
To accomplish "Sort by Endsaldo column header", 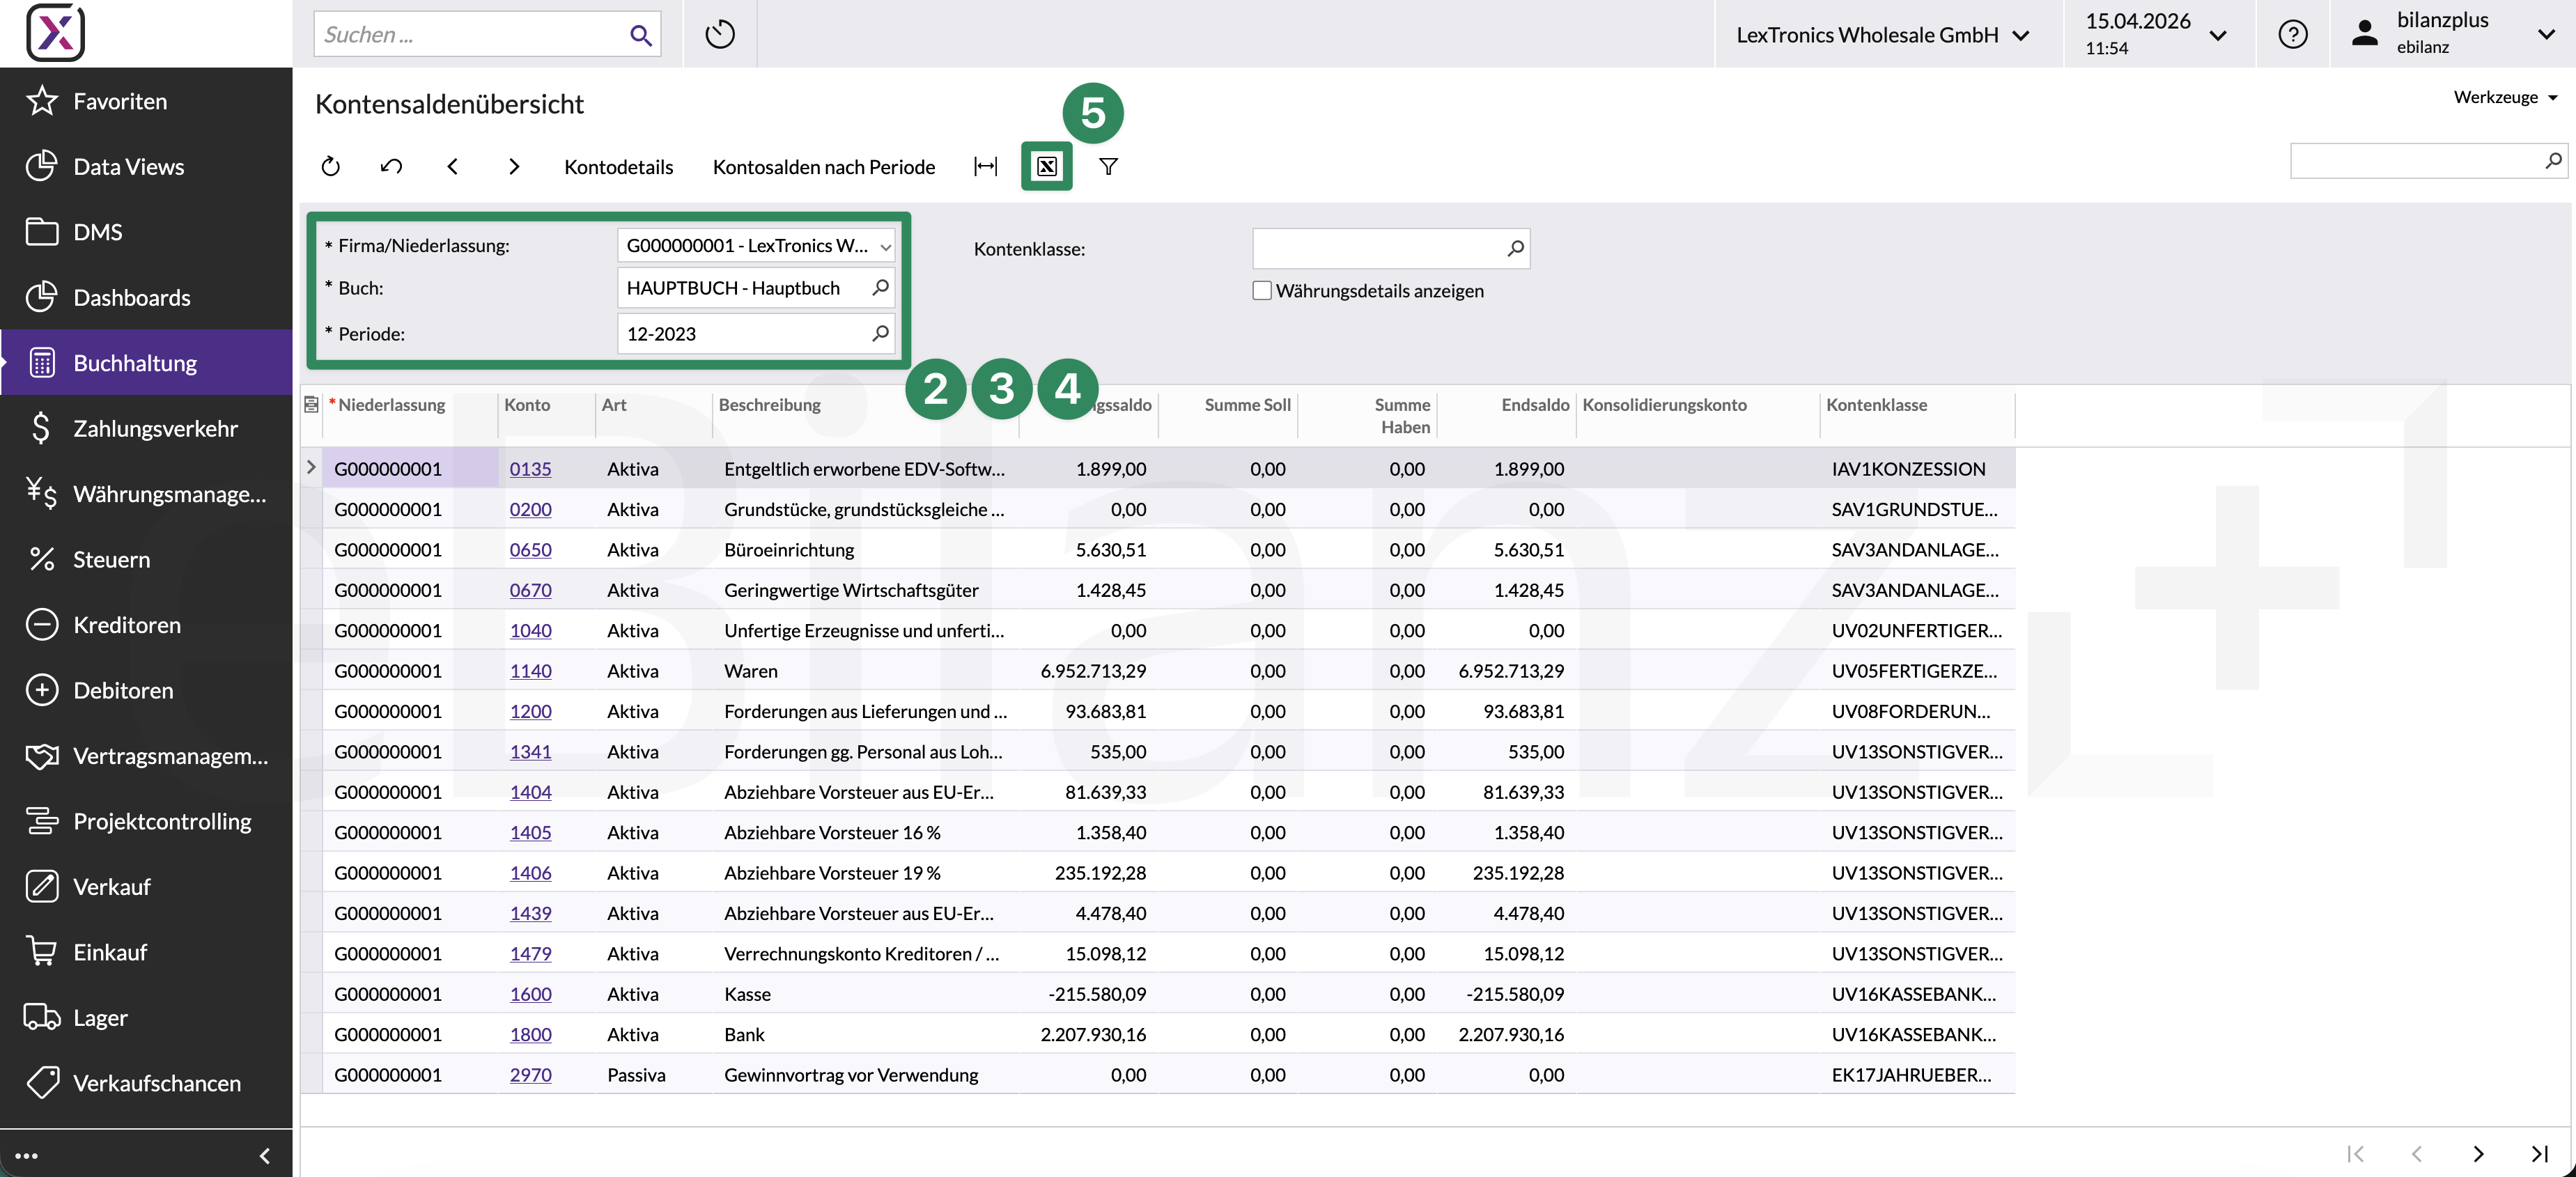I will [1535, 405].
